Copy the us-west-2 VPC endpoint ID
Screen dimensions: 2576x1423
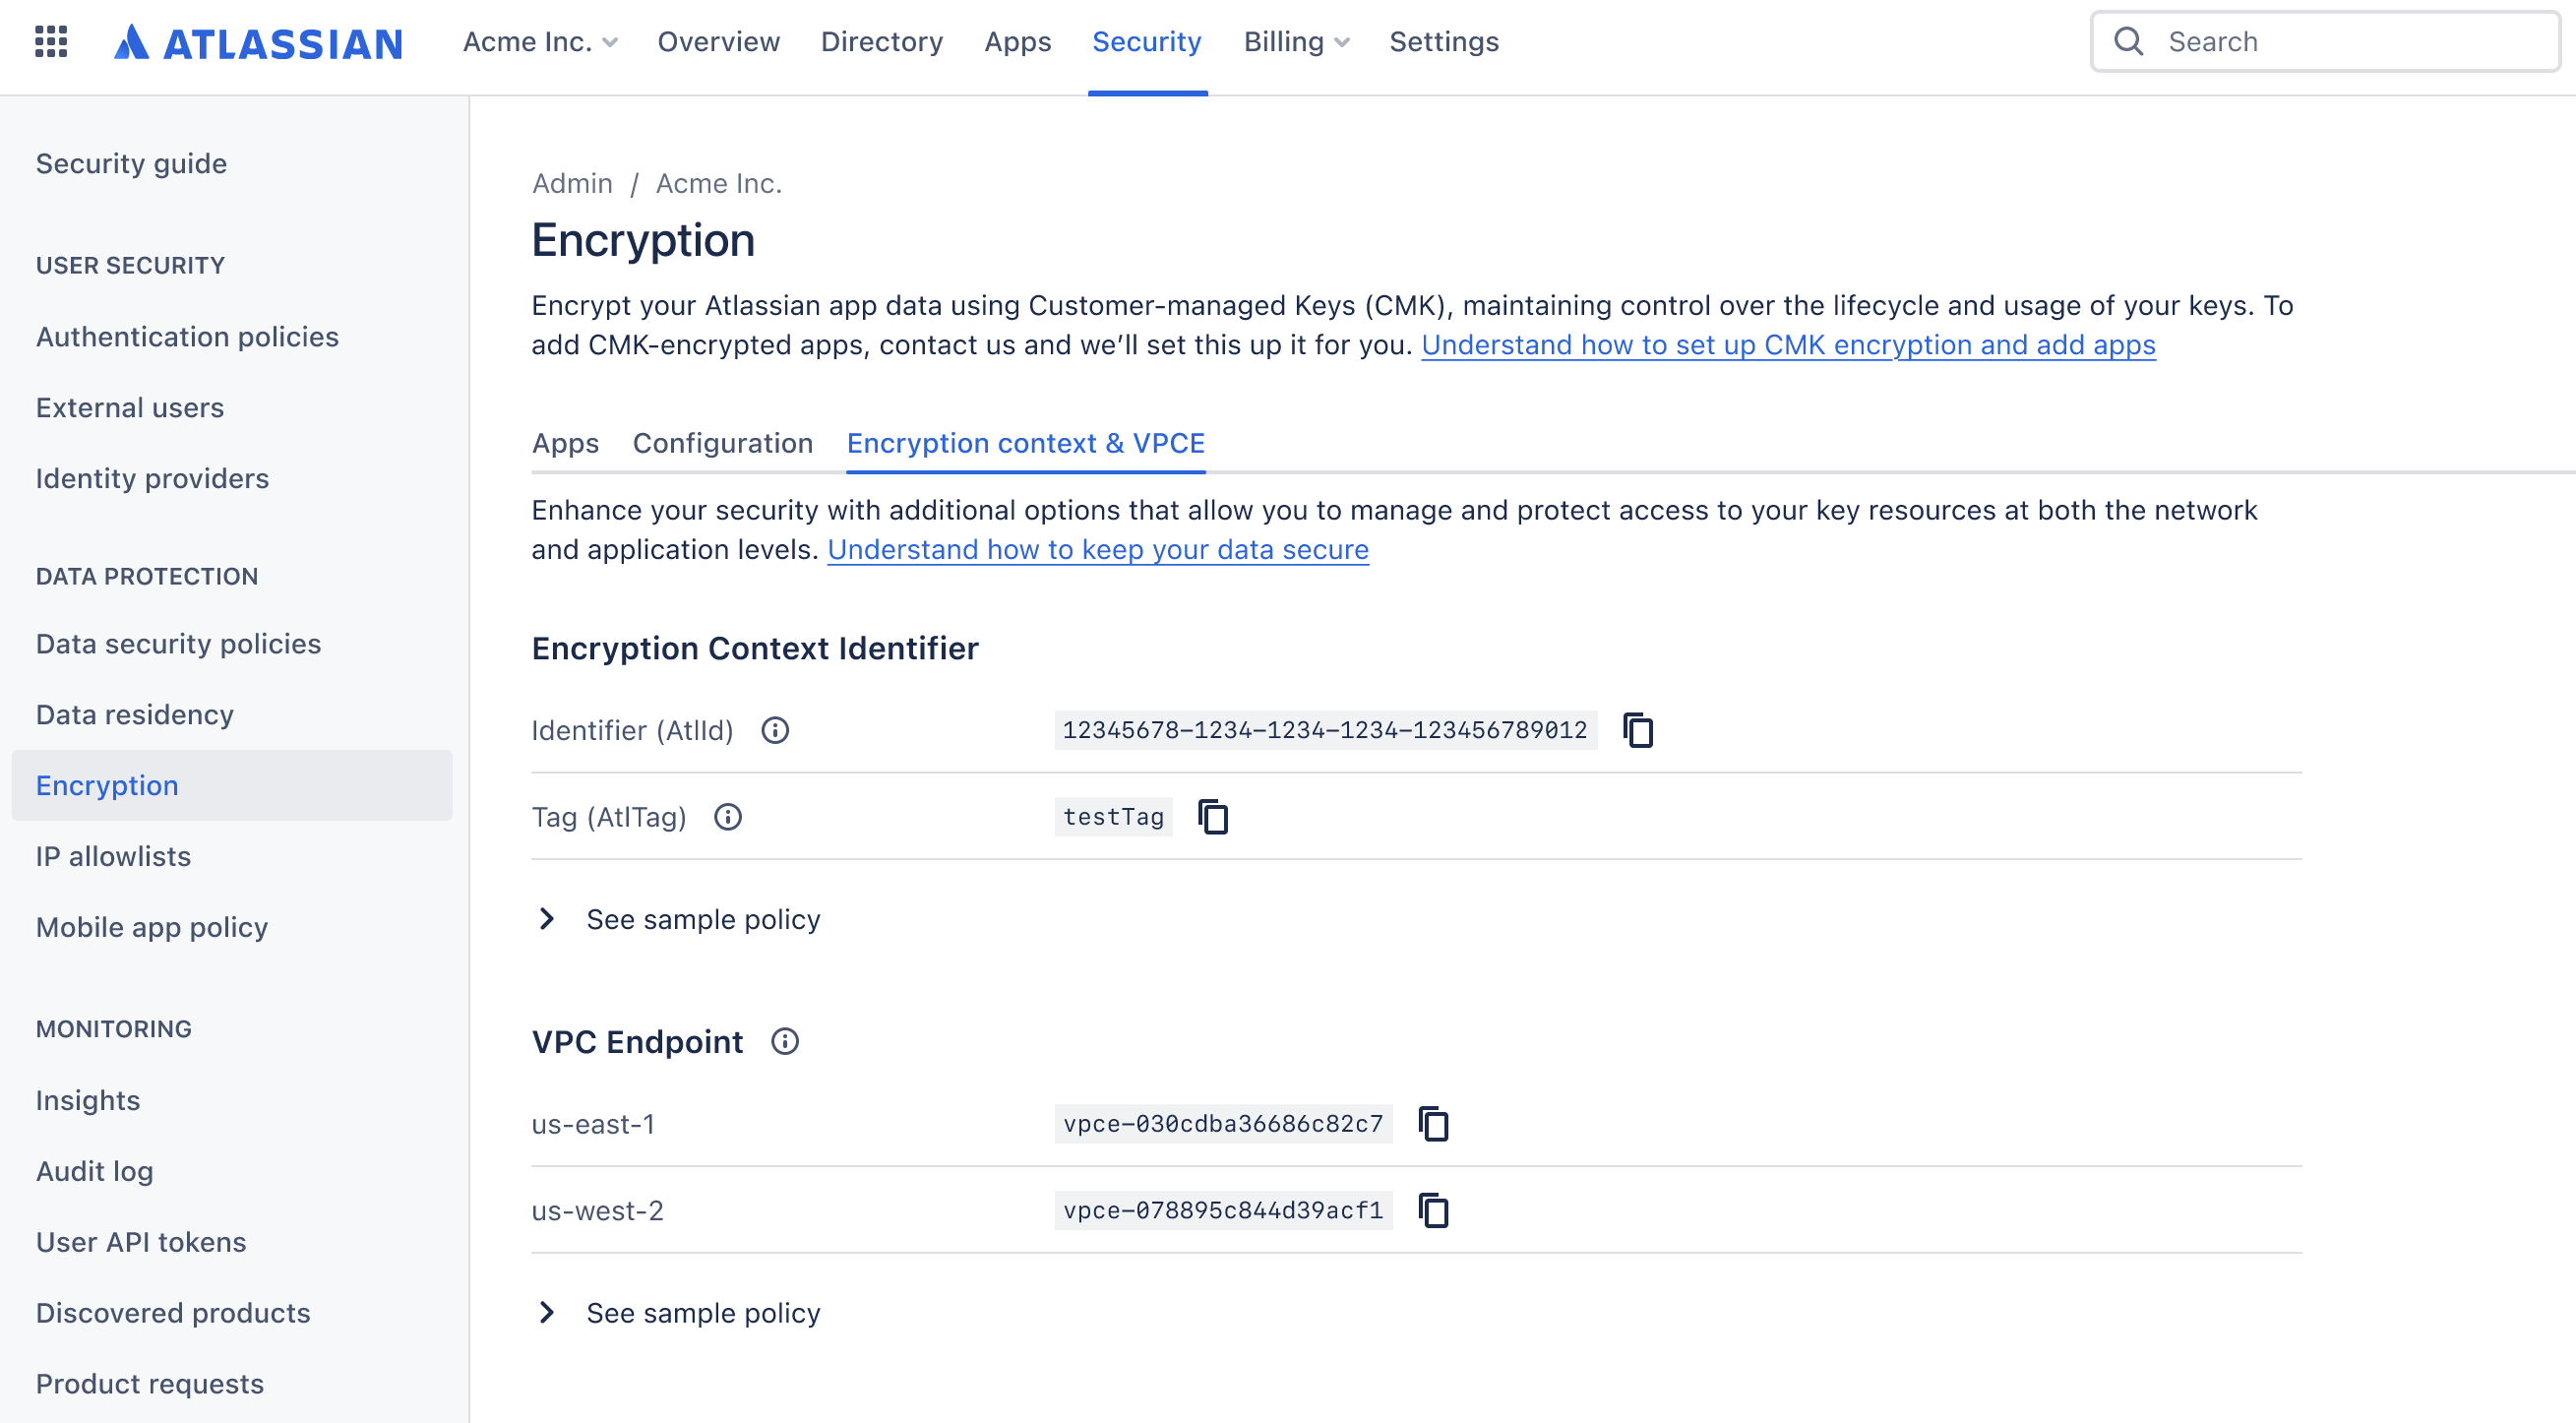pos(1433,1211)
